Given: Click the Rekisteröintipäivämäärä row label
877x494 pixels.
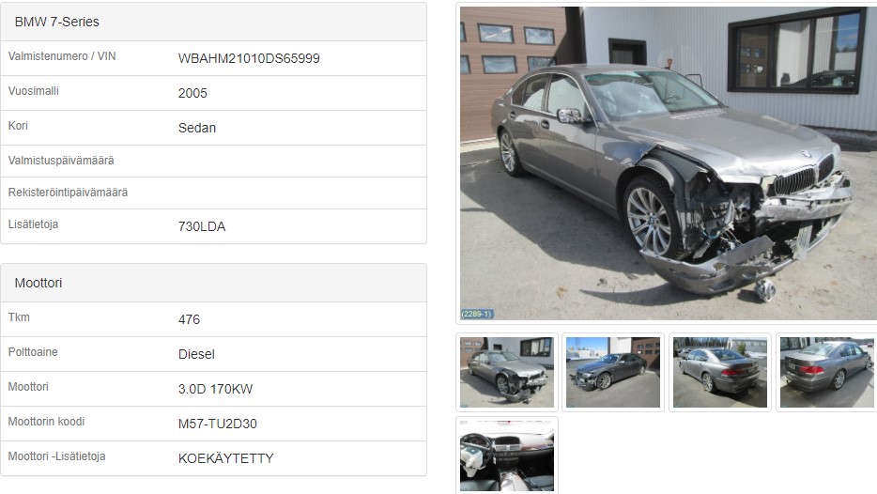Looking at the screenshot, I should click(68, 193).
